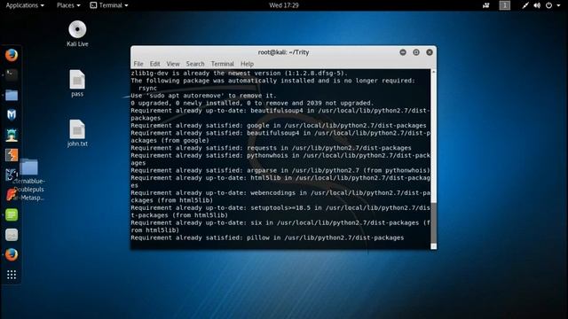Open the volume control icon
This screenshot has width=568, height=319.
(x=537, y=5)
